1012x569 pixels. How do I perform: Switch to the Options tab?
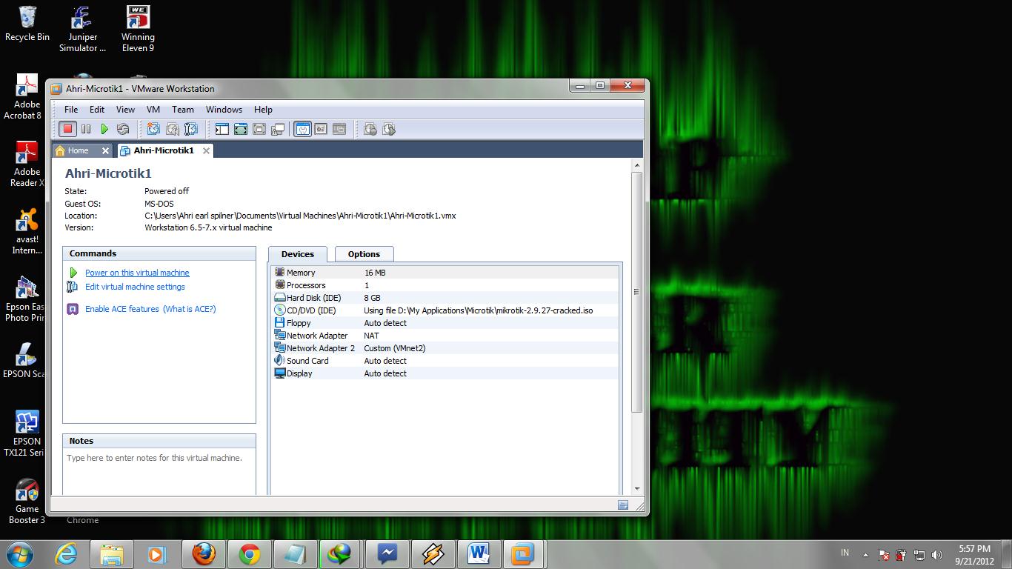(364, 254)
